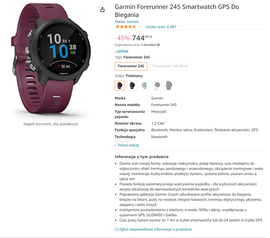This screenshot has width=270, height=238.
Task: Click the chevron beside Pokaż więcej
Action: click(x=116, y=145)
